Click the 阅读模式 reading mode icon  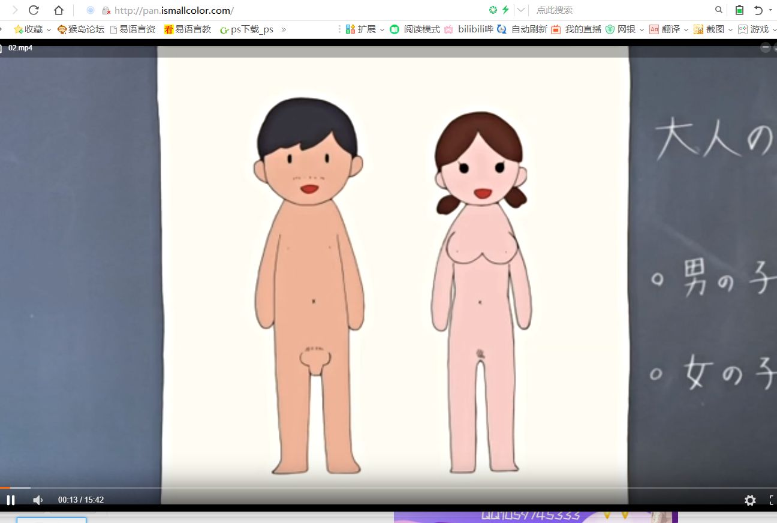pyautogui.click(x=394, y=29)
